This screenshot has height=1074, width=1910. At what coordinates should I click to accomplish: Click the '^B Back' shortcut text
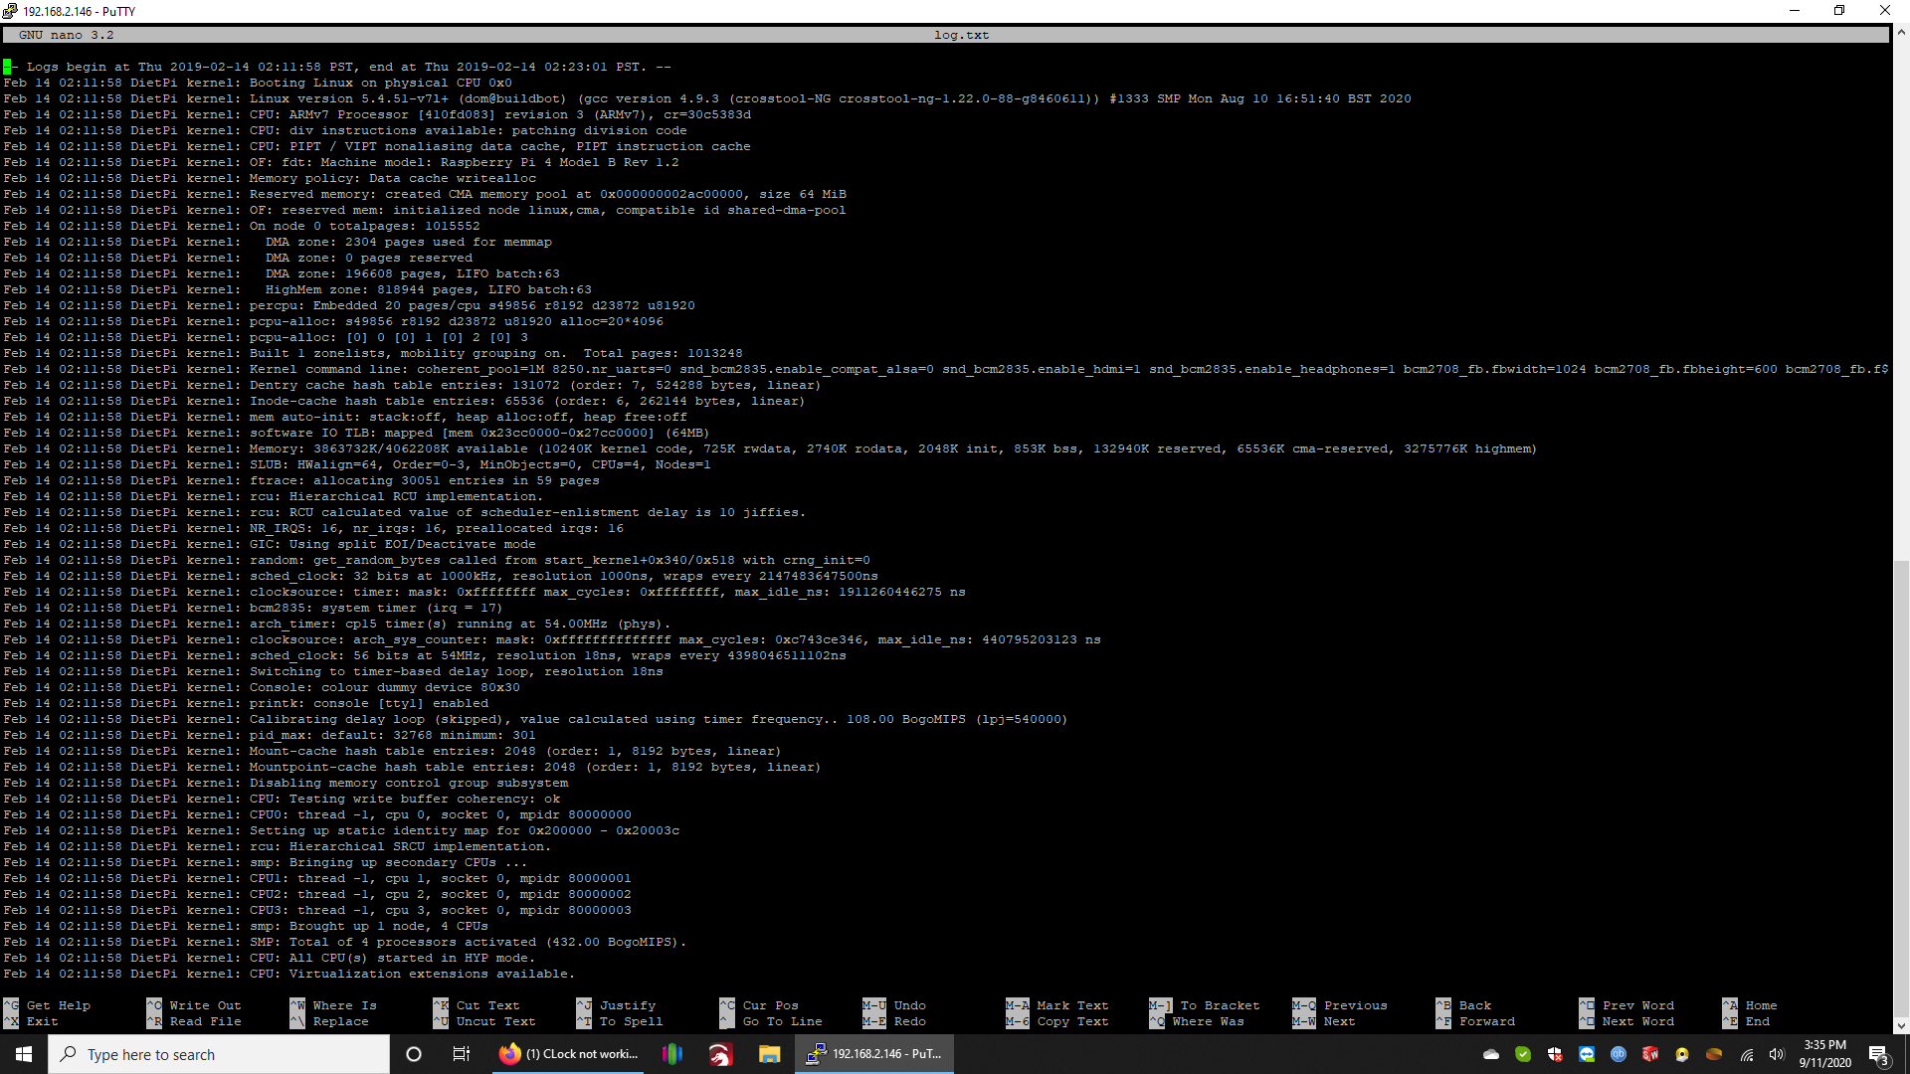coord(1463,1005)
